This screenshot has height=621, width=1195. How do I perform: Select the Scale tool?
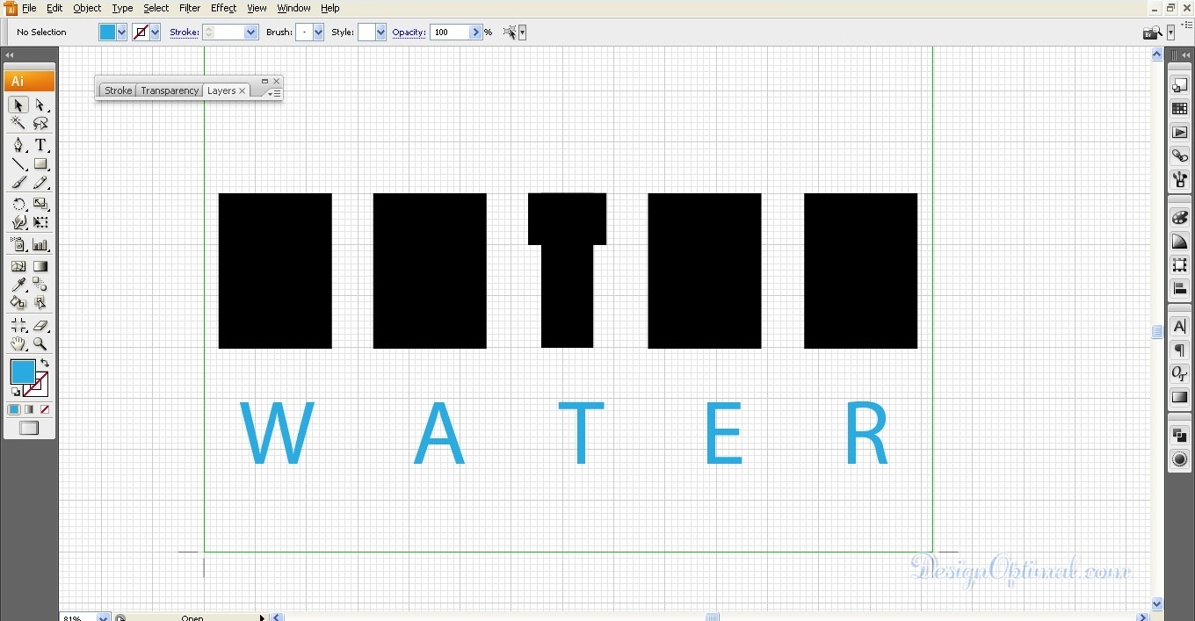click(x=40, y=205)
